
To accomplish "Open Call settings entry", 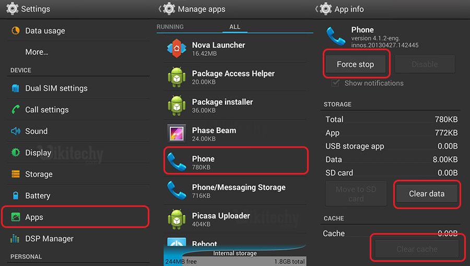I will tap(78, 109).
